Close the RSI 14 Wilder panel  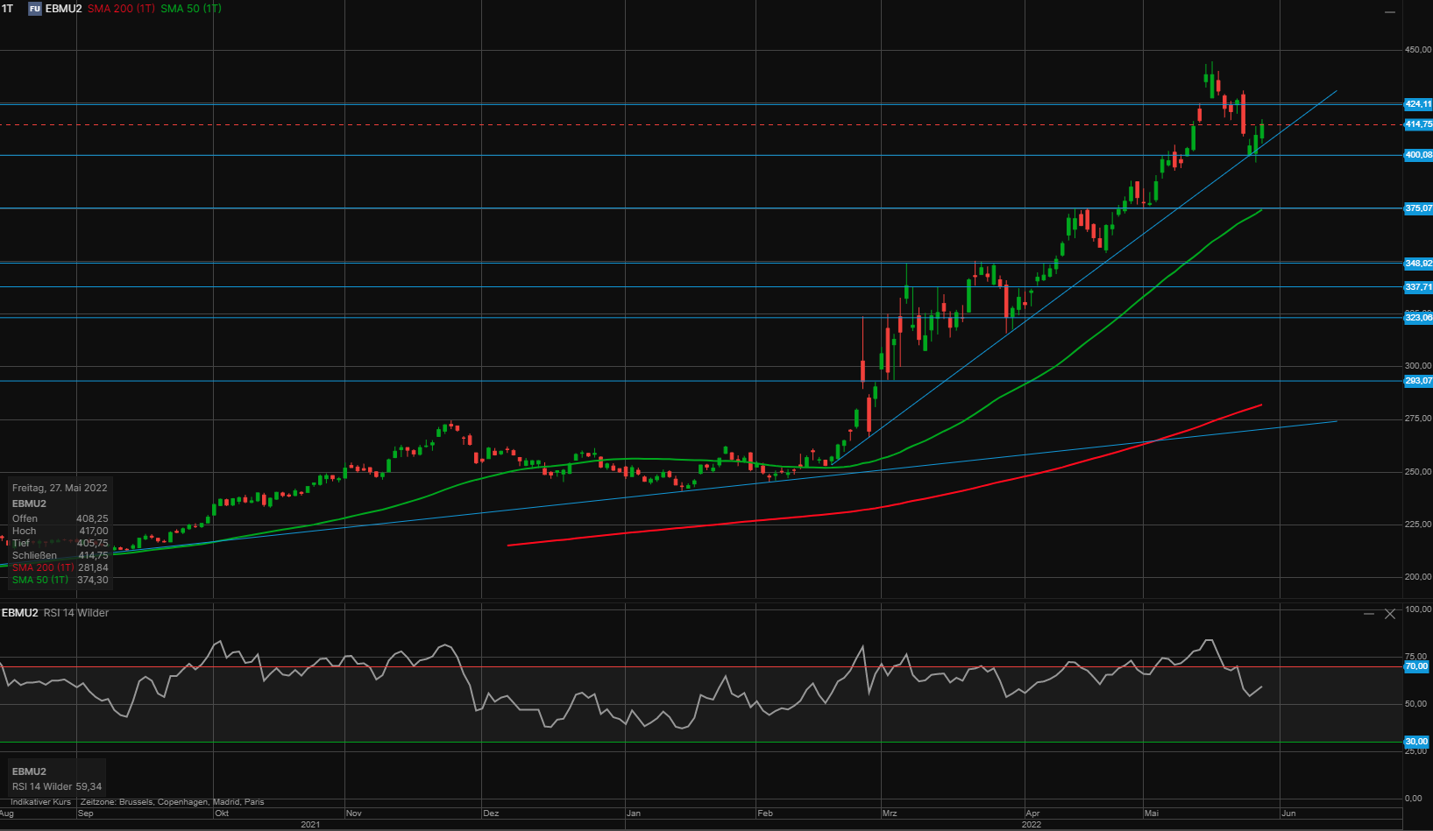1390,614
